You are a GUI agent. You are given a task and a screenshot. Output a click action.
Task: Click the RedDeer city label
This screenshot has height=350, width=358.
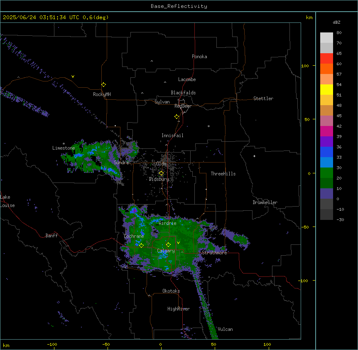(183, 106)
